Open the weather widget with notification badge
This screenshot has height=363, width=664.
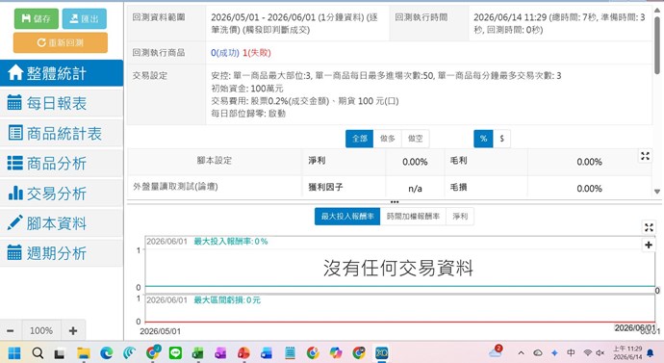tap(496, 351)
